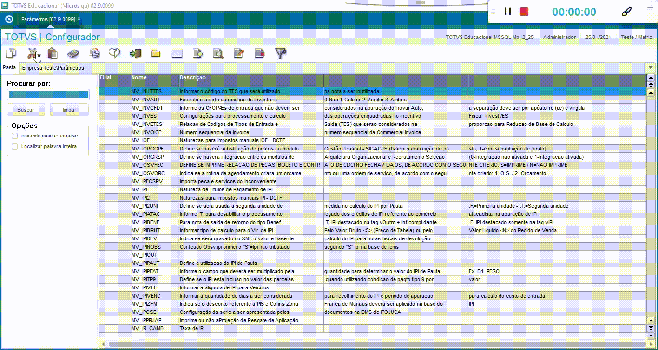Select the MV_IPIZFM row
Screen dimensions: 658x350
[372, 304]
